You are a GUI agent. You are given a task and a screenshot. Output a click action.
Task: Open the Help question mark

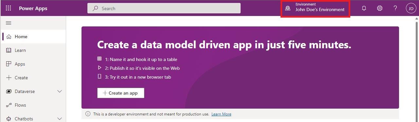tap(395, 8)
